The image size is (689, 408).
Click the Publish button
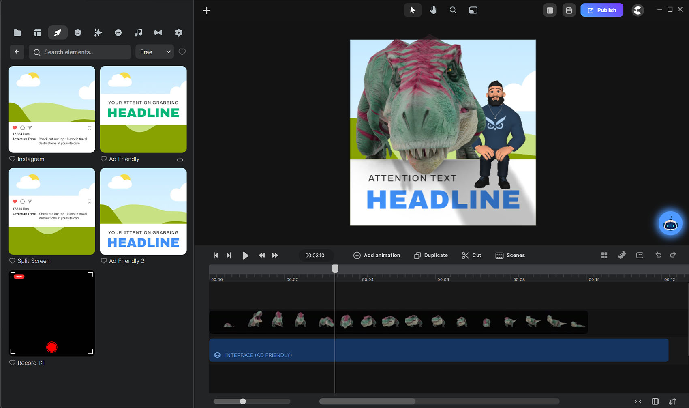click(601, 10)
